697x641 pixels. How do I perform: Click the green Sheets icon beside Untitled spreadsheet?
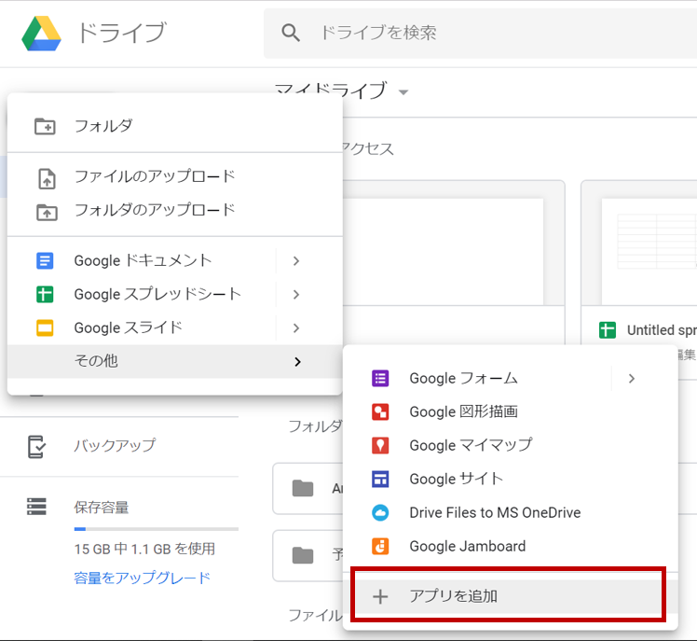tap(608, 330)
